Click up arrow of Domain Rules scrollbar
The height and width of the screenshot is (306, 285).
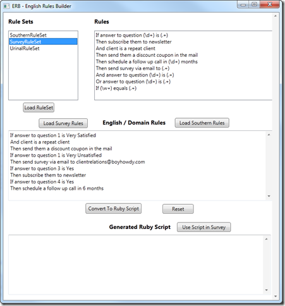(269, 135)
